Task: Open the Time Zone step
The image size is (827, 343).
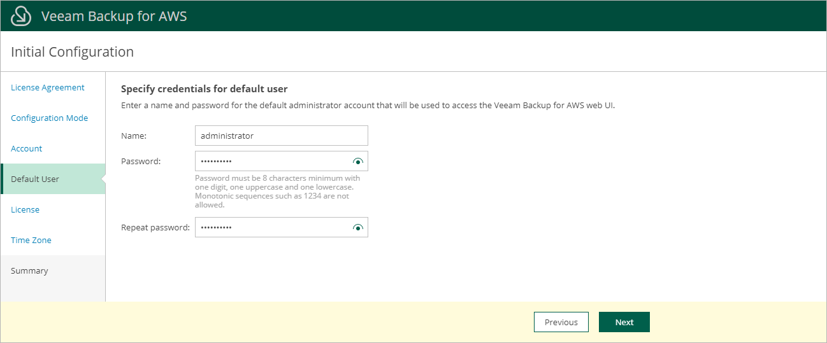Action: click(31, 241)
